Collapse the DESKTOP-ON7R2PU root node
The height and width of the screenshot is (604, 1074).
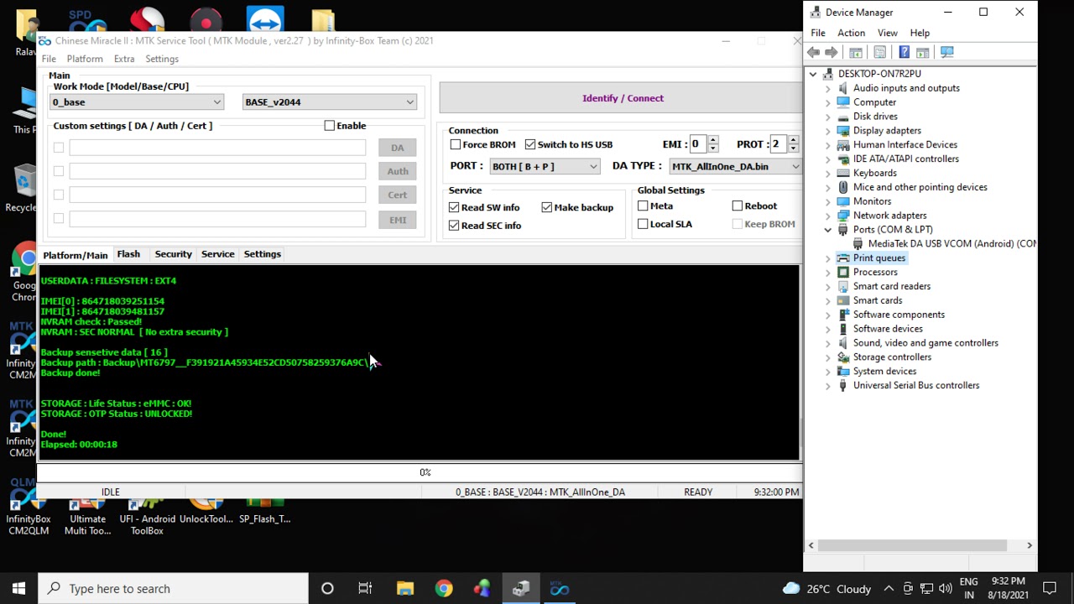[x=813, y=74]
